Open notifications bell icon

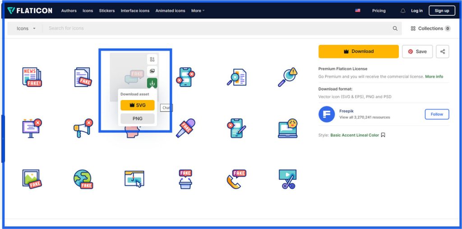[403, 11]
